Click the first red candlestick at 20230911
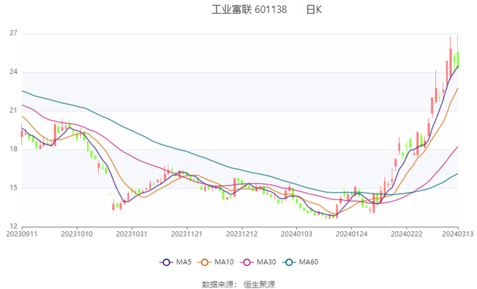The width and height of the screenshot is (477, 289). pos(22,133)
